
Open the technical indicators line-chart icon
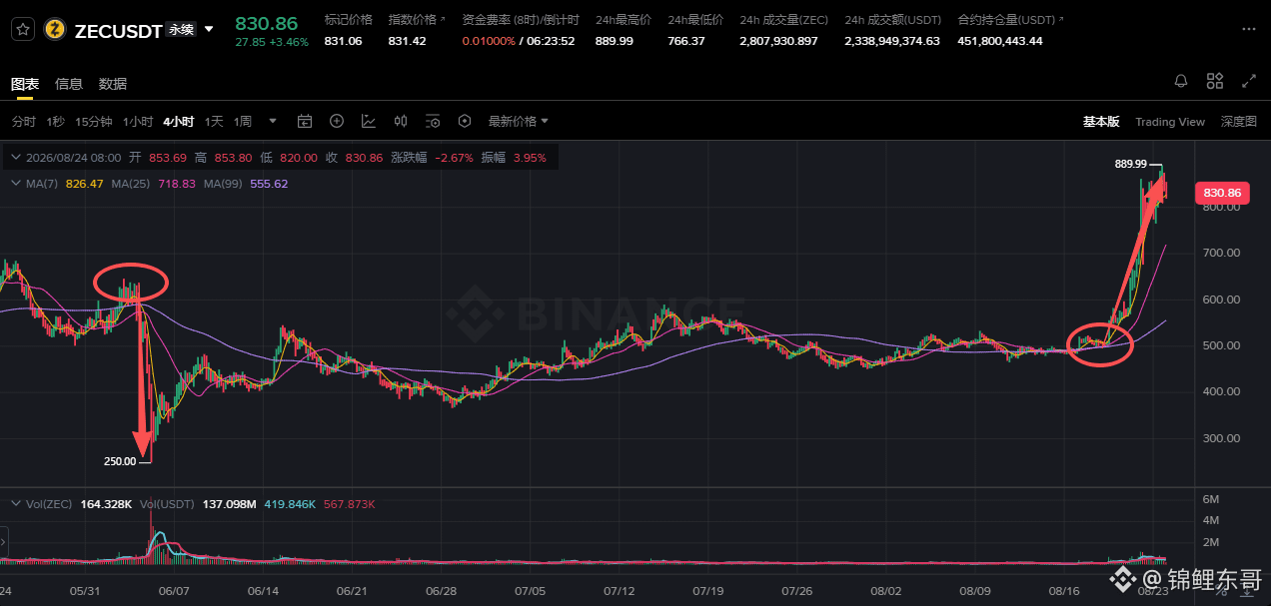click(369, 122)
